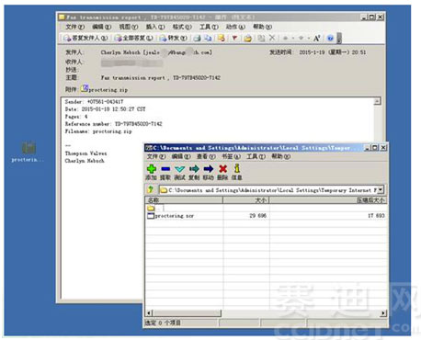Screen dimensions: 421x340
Task: Open the 文件 menu in the email window
Action: click(x=74, y=27)
